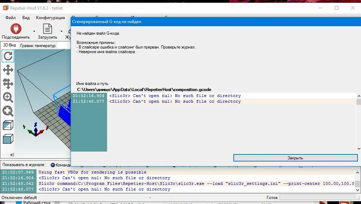Image resolution: width=361 pixels, height=204 pixels.
Task: Select the Move object tool
Action: (x=8, y=84)
